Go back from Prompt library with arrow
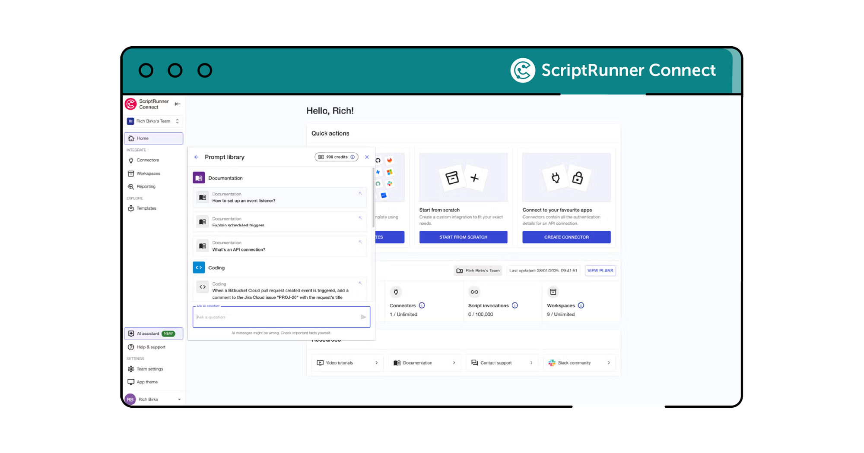The width and height of the screenshot is (864, 453). point(197,157)
